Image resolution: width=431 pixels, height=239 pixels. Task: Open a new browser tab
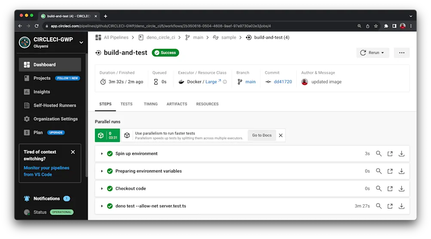click(106, 16)
